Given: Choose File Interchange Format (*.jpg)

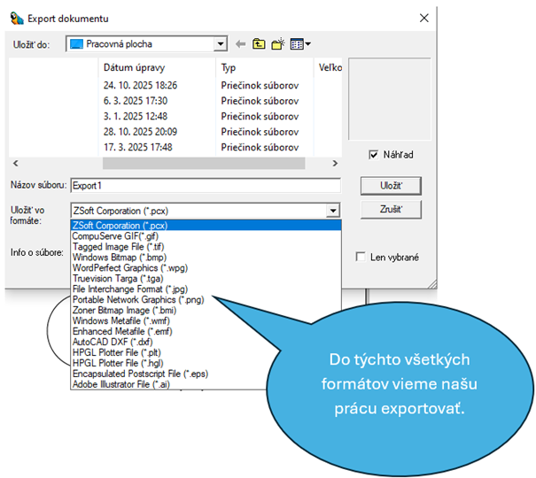Looking at the screenshot, I should (129, 289).
